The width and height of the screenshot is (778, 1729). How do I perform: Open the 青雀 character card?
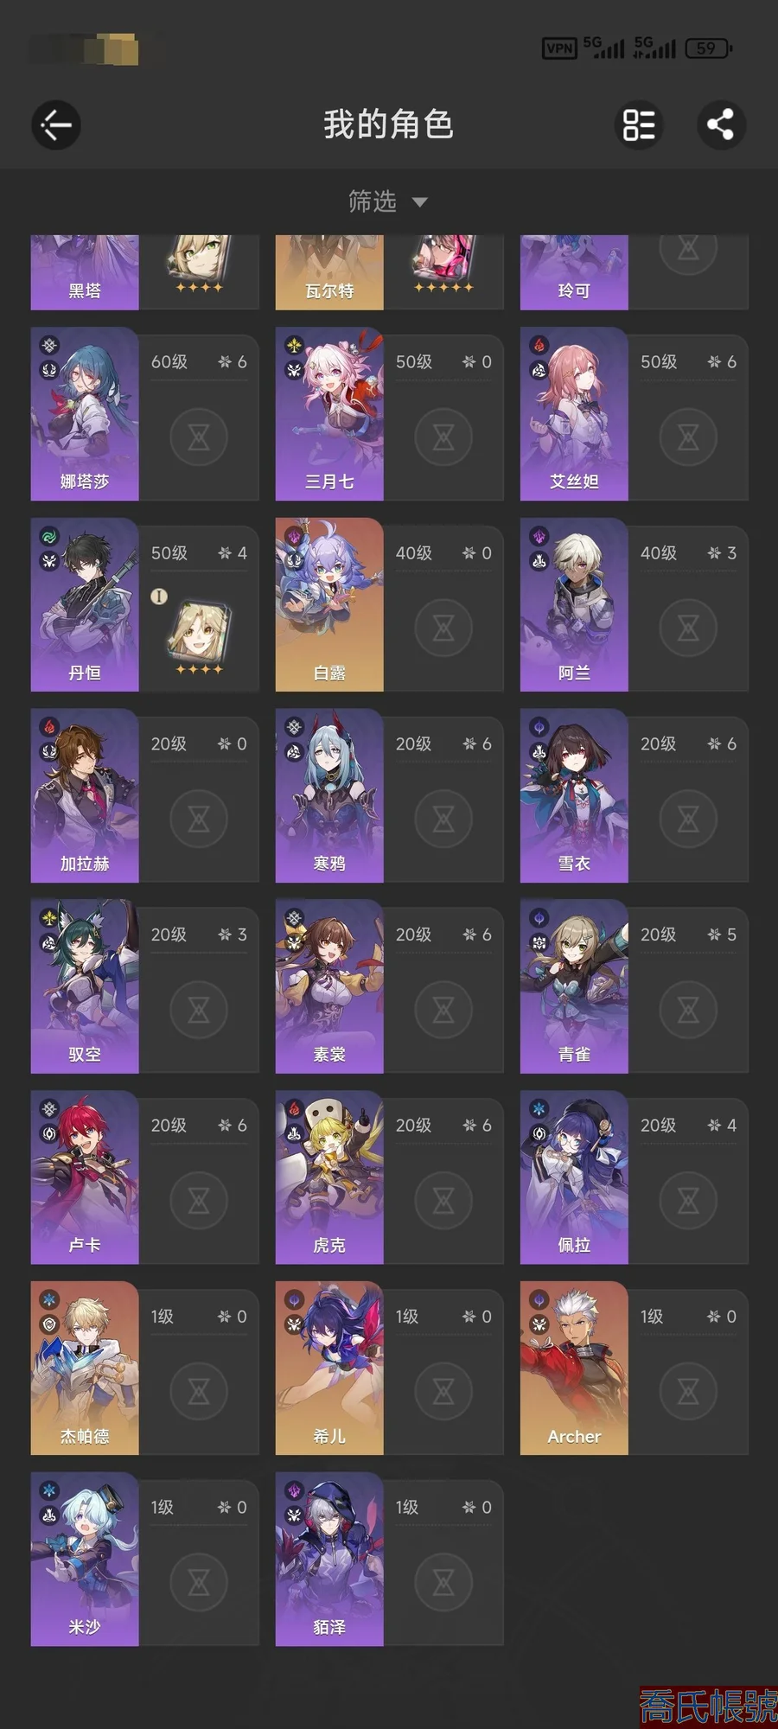[x=635, y=987]
